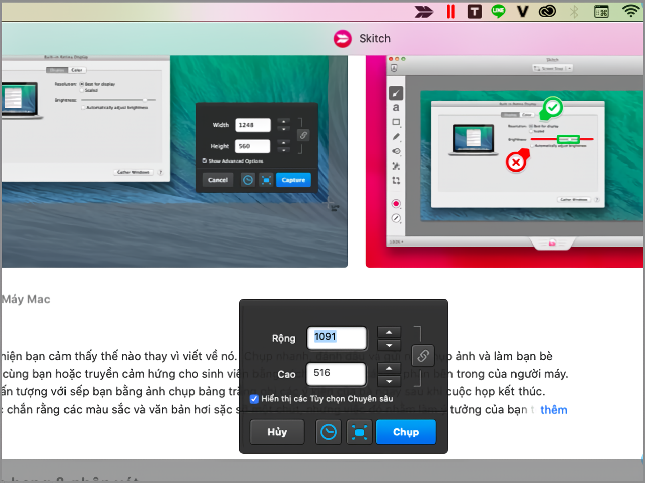Click the Skitch app logo in the header

343,38
